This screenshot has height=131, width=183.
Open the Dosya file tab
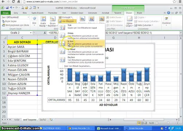point(5,13)
